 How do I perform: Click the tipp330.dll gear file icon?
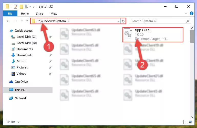point(128,34)
